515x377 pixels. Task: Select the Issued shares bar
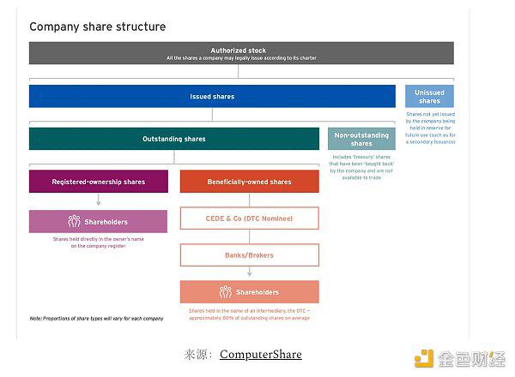pos(212,96)
